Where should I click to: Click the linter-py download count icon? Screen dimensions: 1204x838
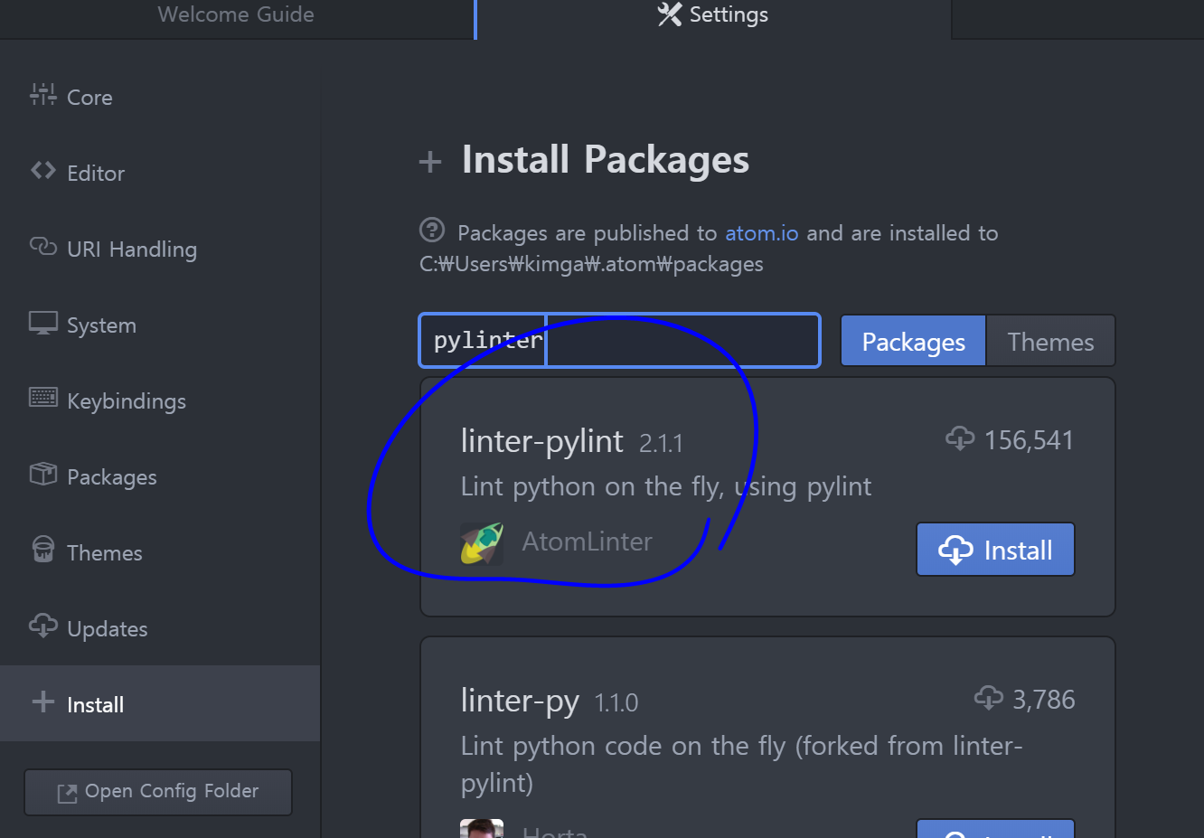coord(989,698)
